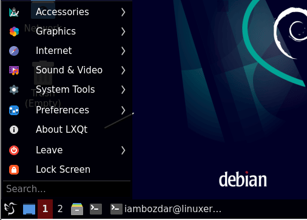Open the Accessories menu entry
Image resolution: width=307 pixels, height=220 pixels.
point(67,12)
